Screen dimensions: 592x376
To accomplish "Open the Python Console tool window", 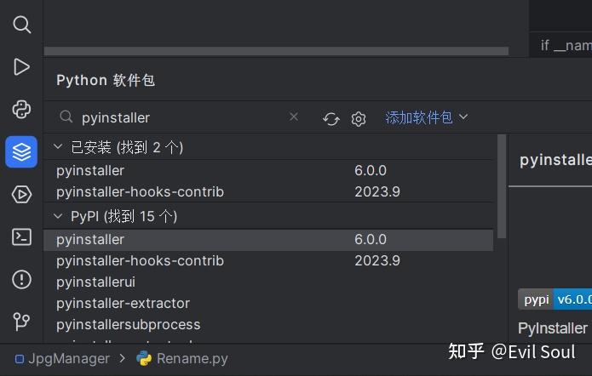I will [21, 109].
